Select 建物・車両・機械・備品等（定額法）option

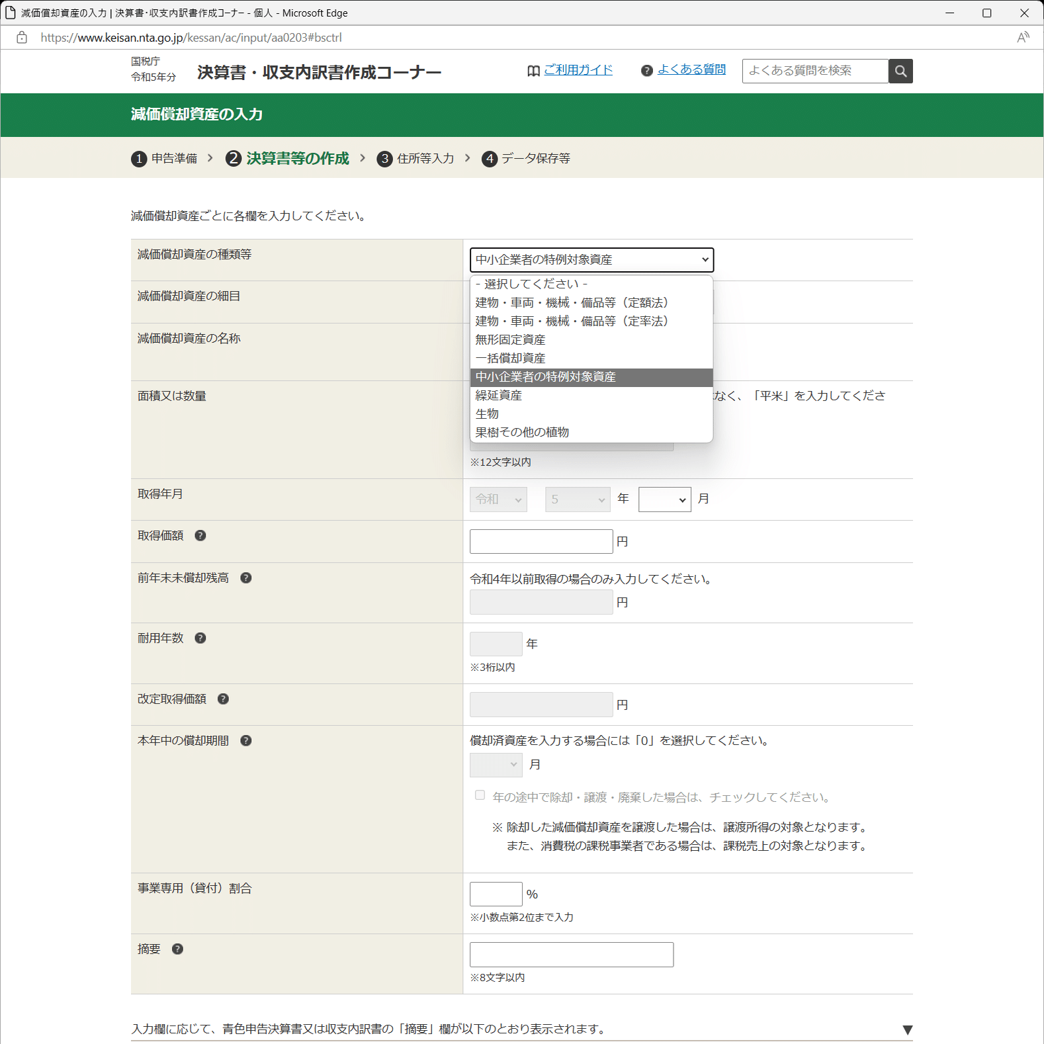(591, 302)
